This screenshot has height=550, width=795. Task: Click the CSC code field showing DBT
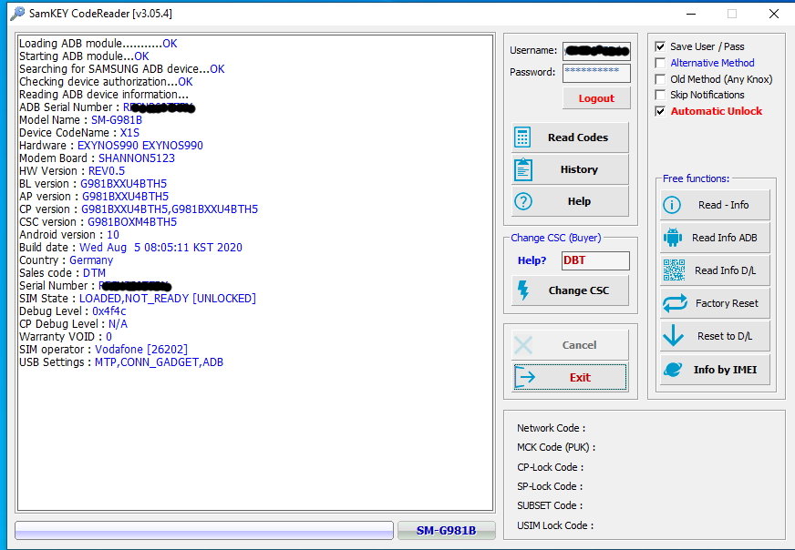coord(595,260)
